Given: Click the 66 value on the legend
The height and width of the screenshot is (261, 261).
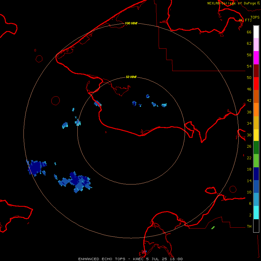Looking at the screenshot, I should click(x=249, y=32).
